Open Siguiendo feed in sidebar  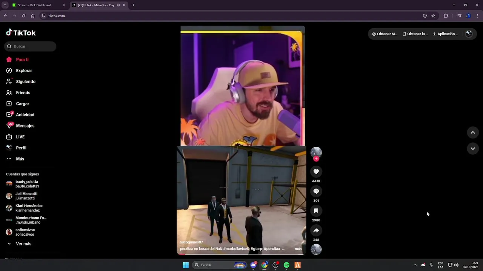coord(21,82)
